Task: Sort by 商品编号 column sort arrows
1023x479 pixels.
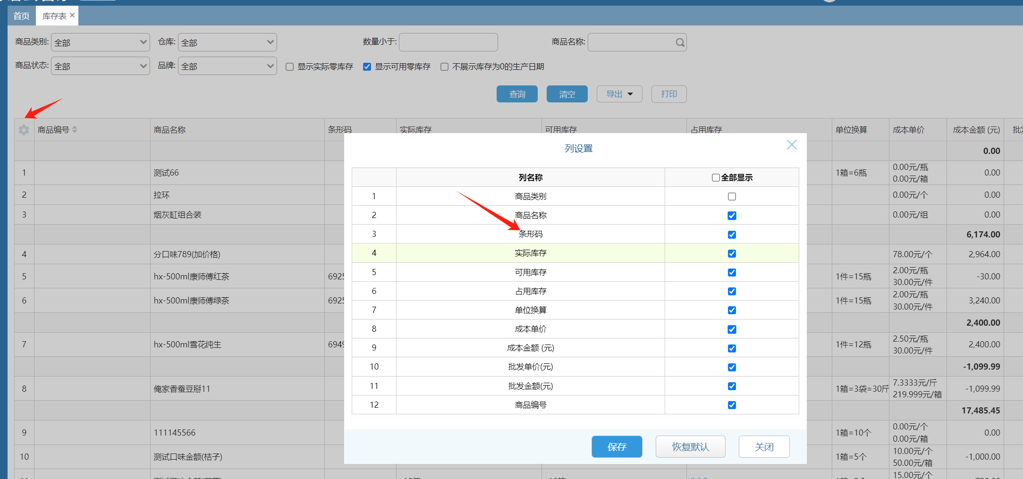Action: [75, 130]
